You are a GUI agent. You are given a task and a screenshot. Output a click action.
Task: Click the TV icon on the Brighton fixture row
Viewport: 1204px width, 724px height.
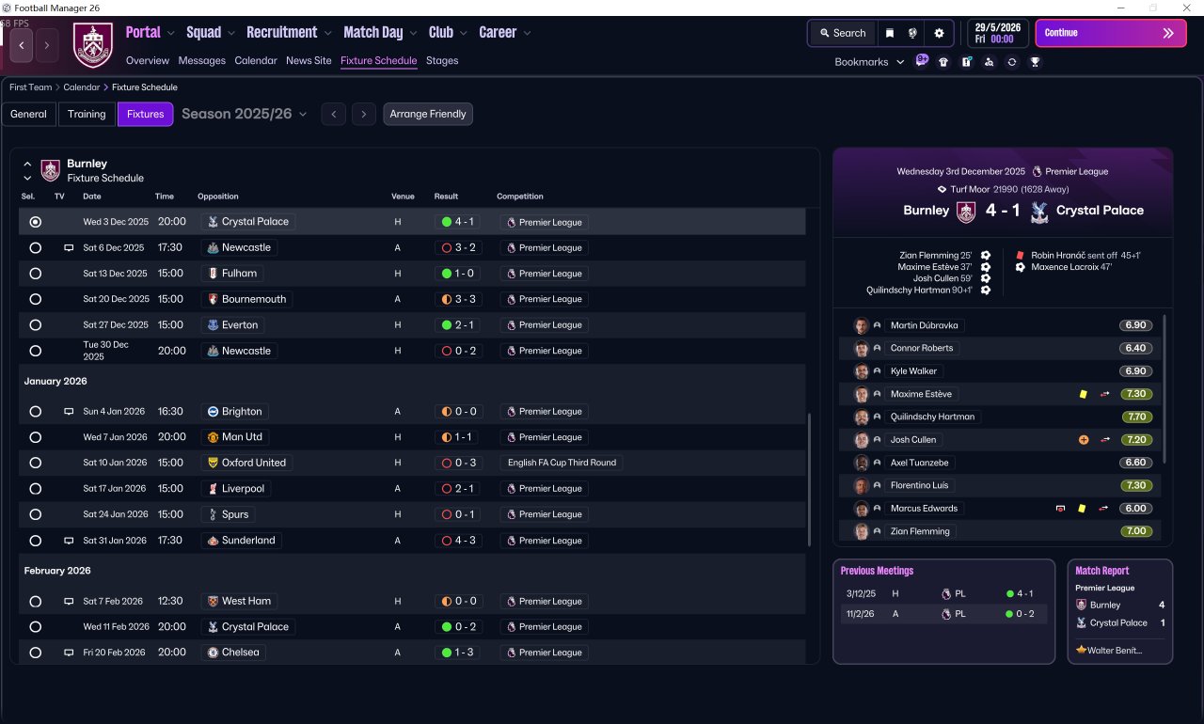[x=69, y=412]
